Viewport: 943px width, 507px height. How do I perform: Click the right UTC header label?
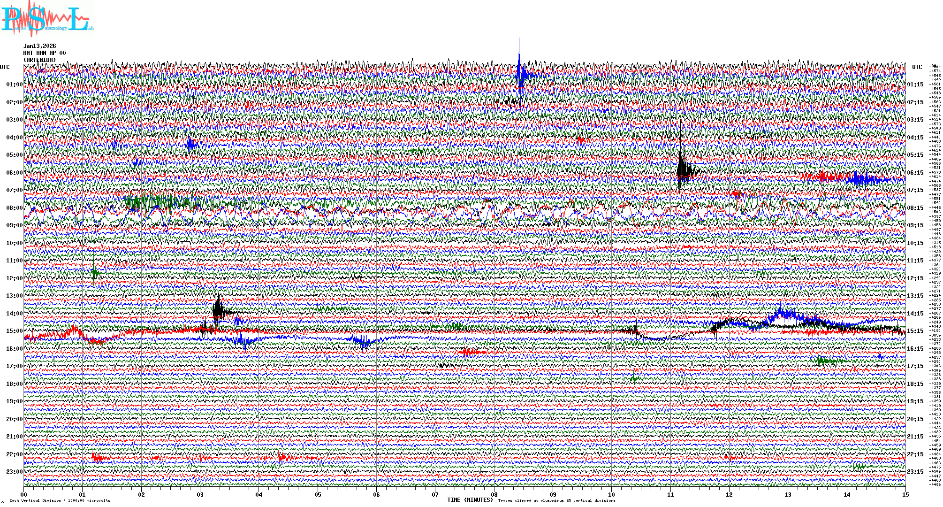tap(917, 67)
